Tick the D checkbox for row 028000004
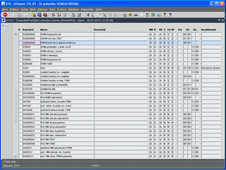This screenshot has height=170, width=226. [20, 34]
